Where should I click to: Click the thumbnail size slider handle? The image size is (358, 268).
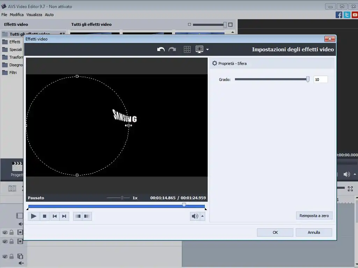[x=225, y=25]
